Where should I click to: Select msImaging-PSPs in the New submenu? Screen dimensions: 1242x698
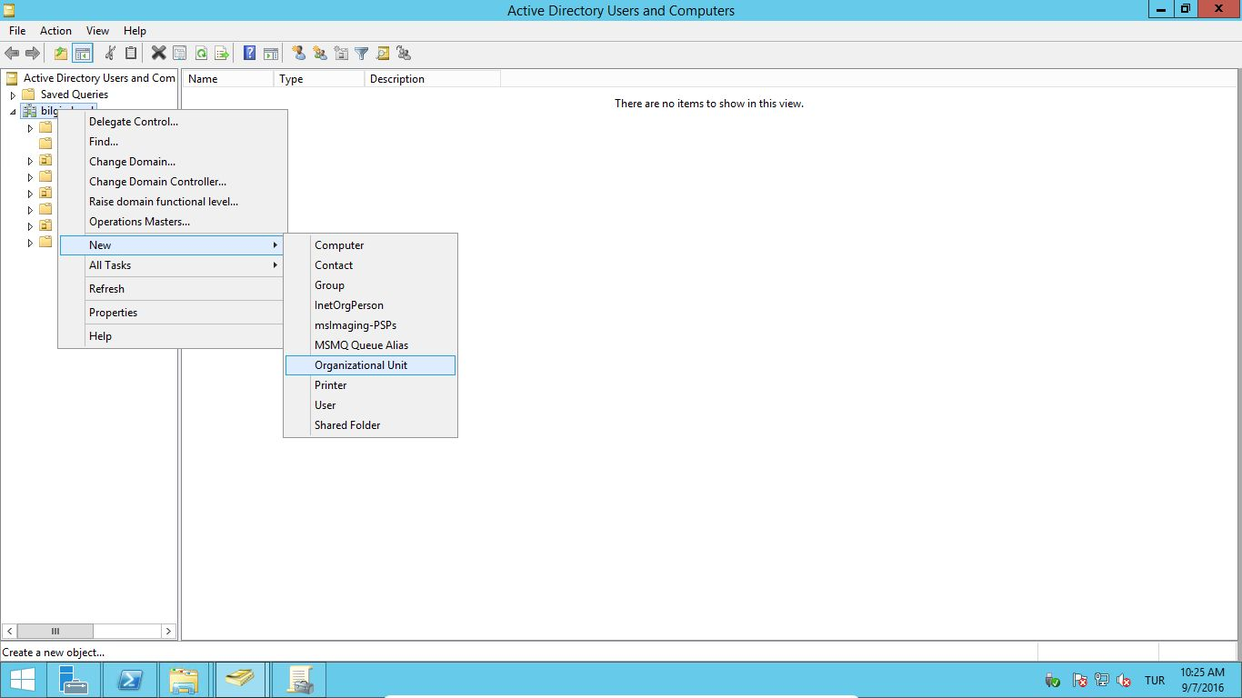(x=370, y=325)
